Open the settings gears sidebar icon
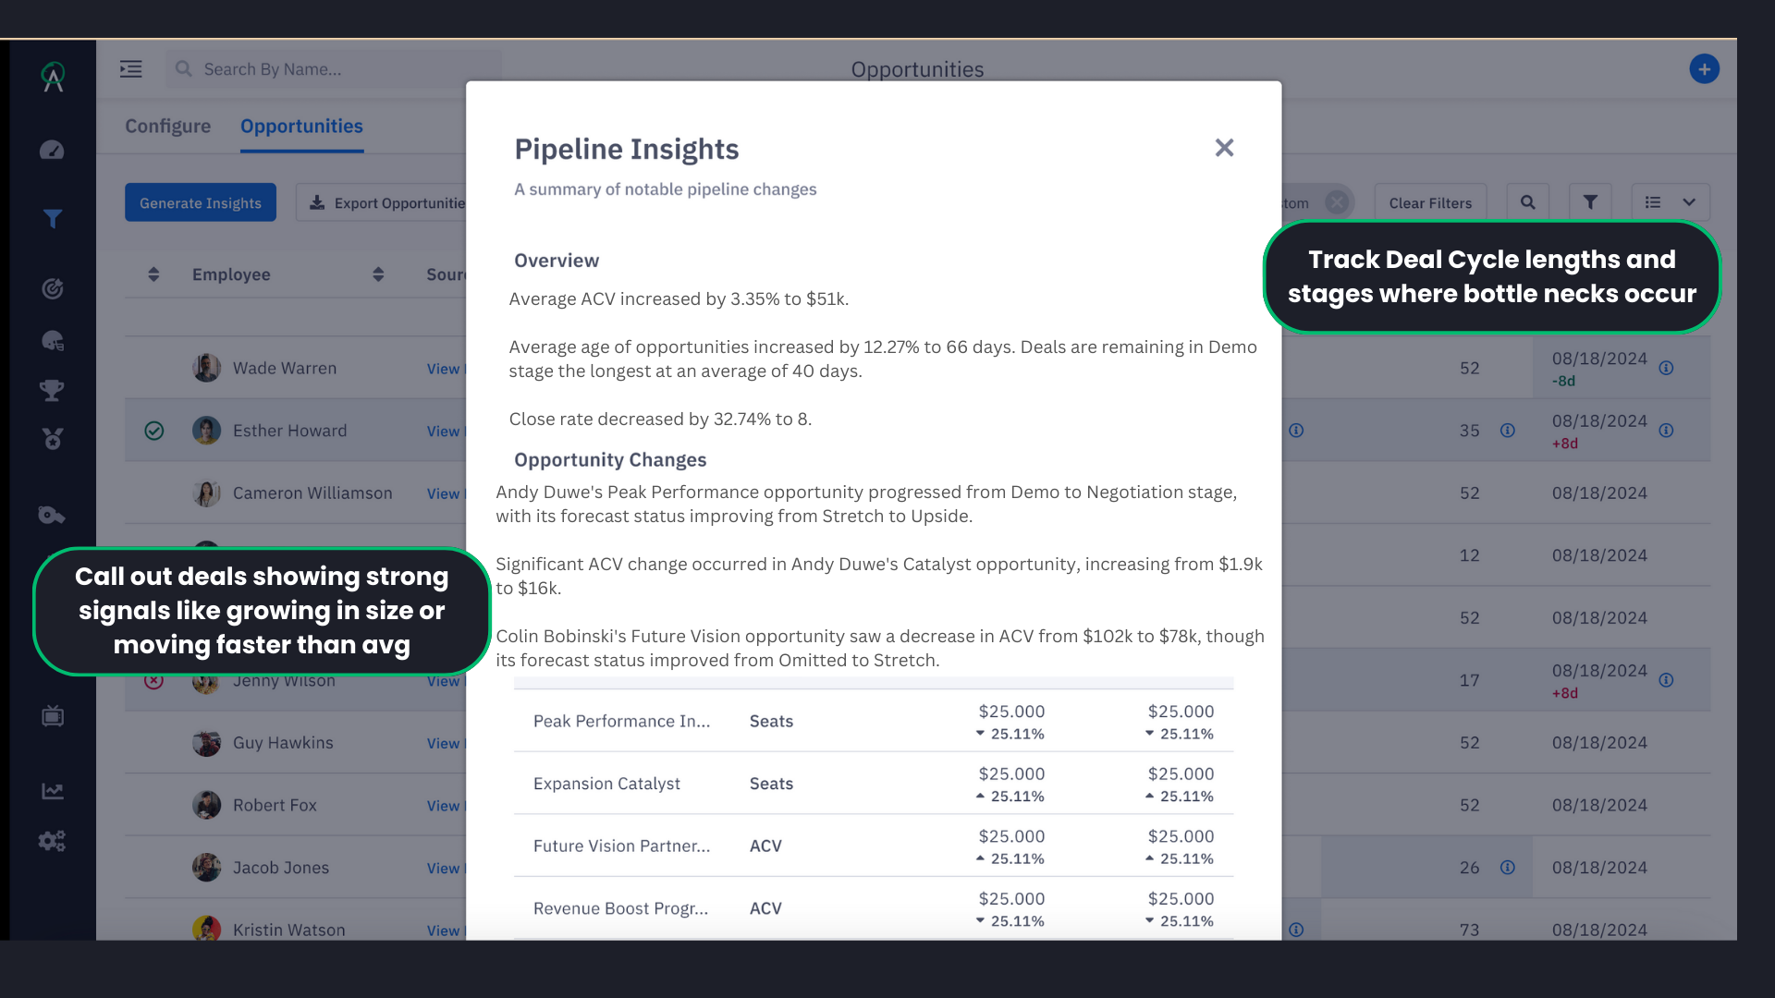 [52, 841]
